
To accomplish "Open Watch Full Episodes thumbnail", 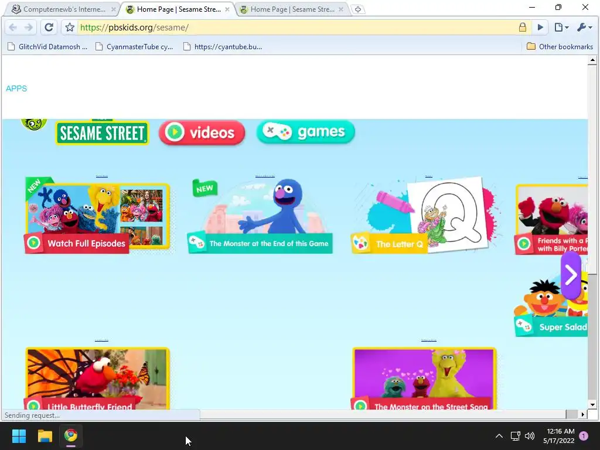I will tap(97, 216).
